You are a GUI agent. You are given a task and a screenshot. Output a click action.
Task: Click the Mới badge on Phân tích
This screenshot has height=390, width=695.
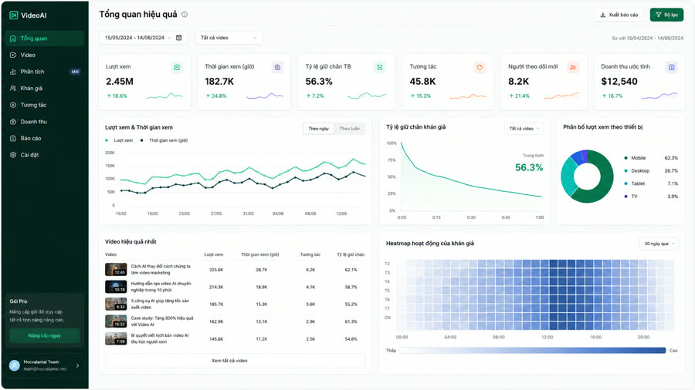coord(76,72)
